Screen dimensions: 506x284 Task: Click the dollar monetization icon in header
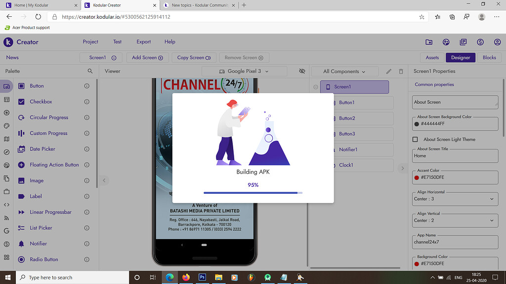(x=480, y=42)
